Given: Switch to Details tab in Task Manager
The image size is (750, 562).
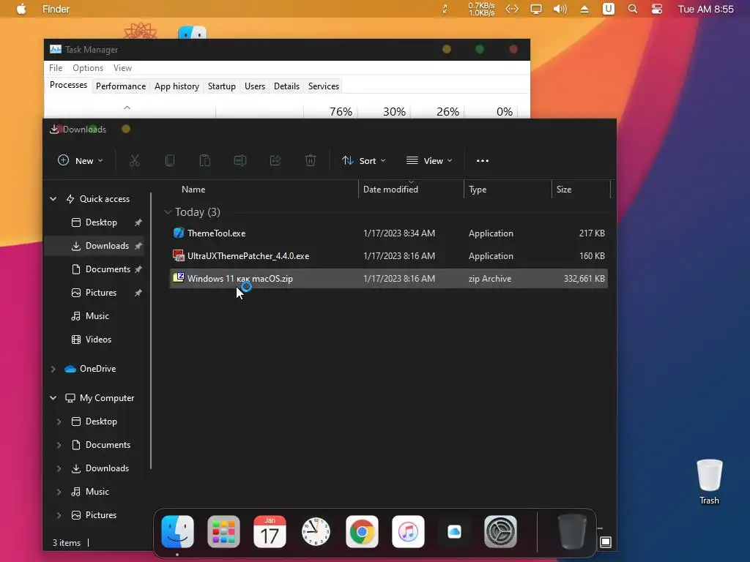Looking at the screenshot, I should pyautogui.click(x=286, y=86).
